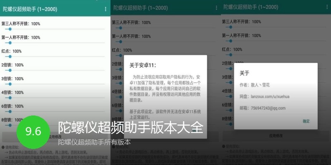This screenshot has height=165, width=331.
Task: Click the 陀螺仪超频助手版本大全 headline
Action: pos(131,127)
